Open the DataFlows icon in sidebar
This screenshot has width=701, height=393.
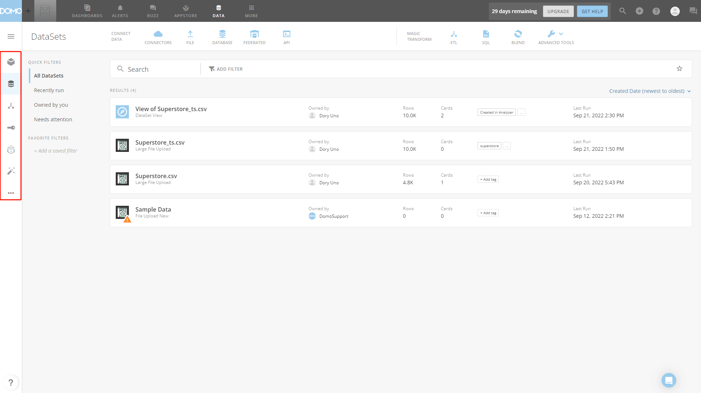click(x=11, y=106)
